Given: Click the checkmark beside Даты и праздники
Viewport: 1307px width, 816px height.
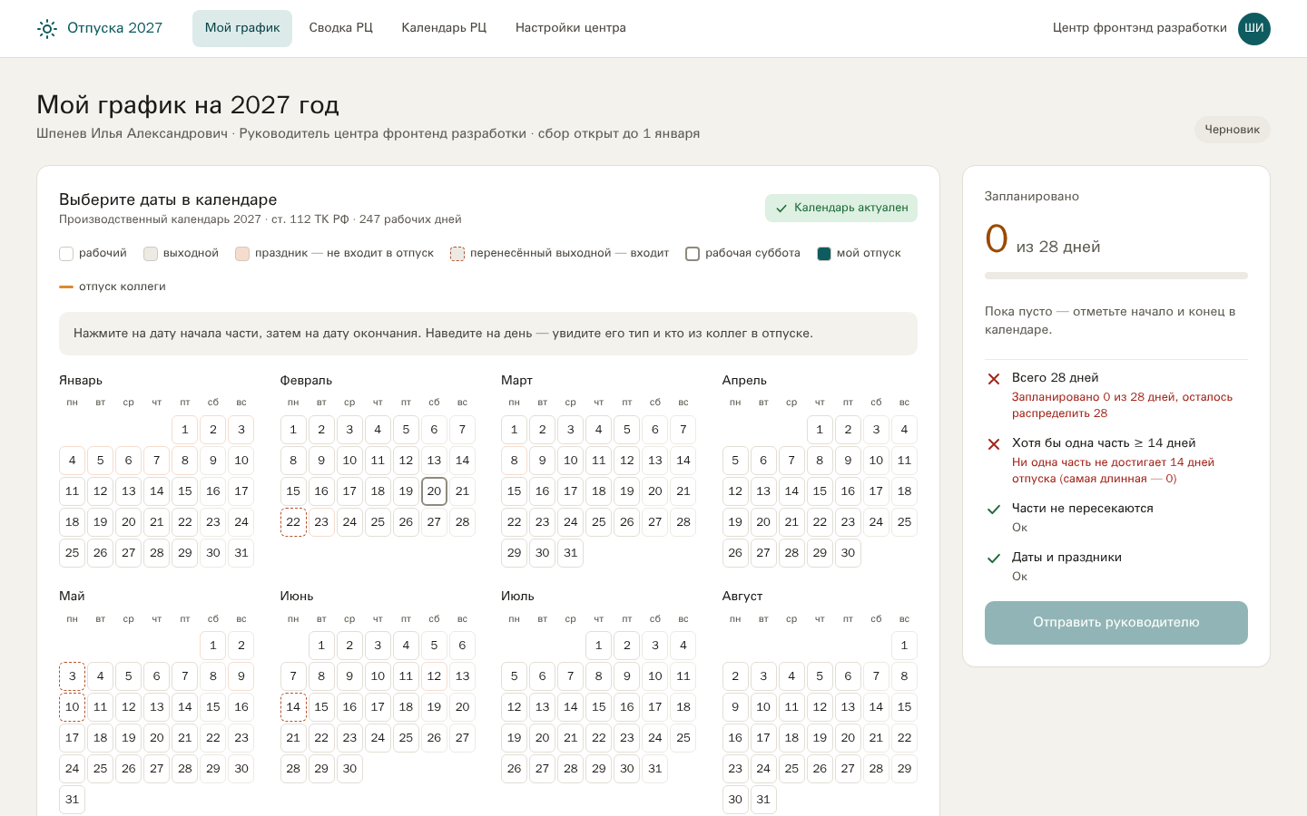Looking at the screenshot, I should 994,559.
